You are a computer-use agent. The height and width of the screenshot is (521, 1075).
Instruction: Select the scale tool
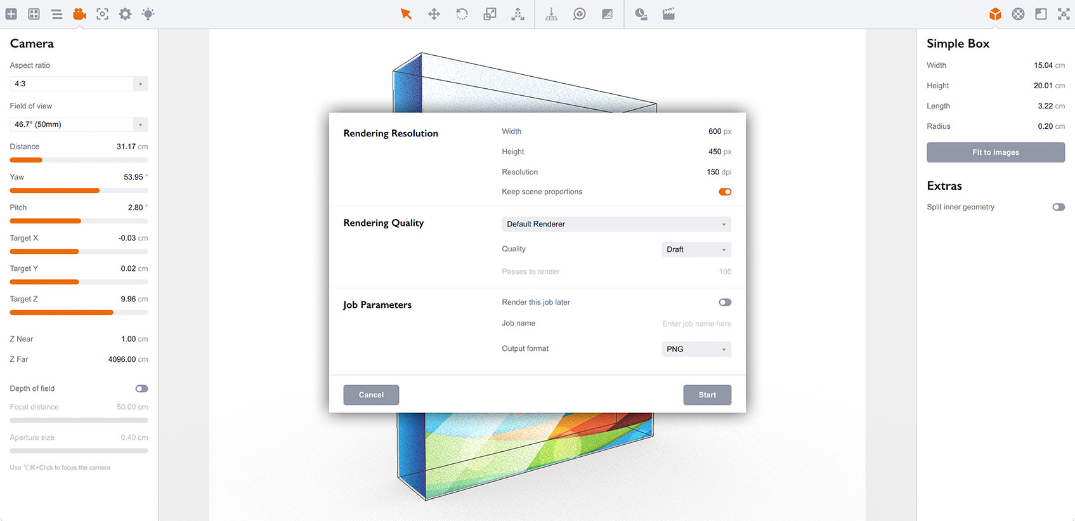point(490,14)
